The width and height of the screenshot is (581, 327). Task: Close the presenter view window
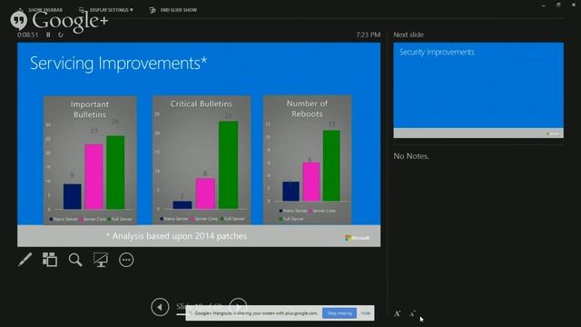point(573,5)
